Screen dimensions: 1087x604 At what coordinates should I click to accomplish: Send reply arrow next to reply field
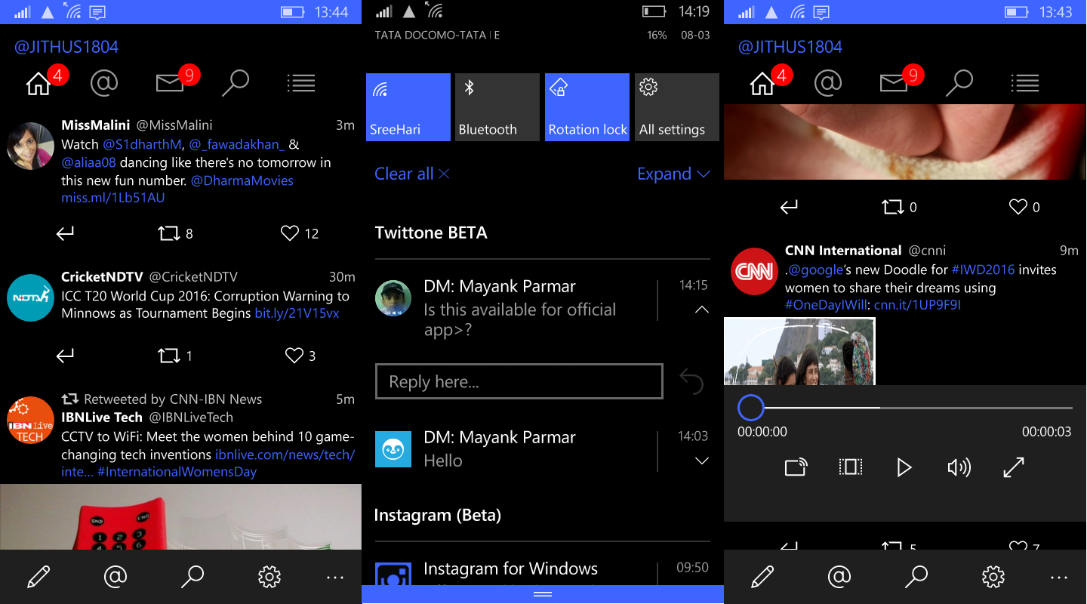(x=691, y=381)
